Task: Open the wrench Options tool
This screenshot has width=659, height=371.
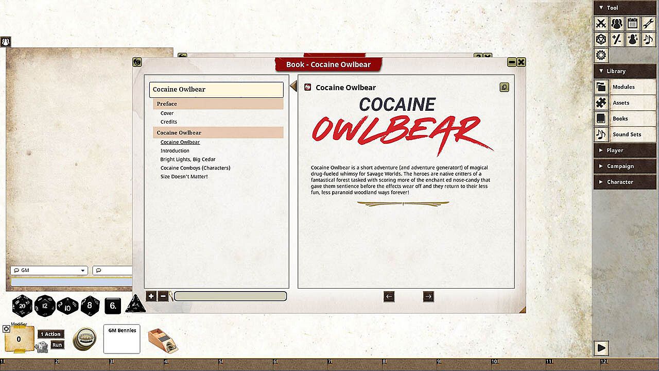Action: [x=648, y=23]
